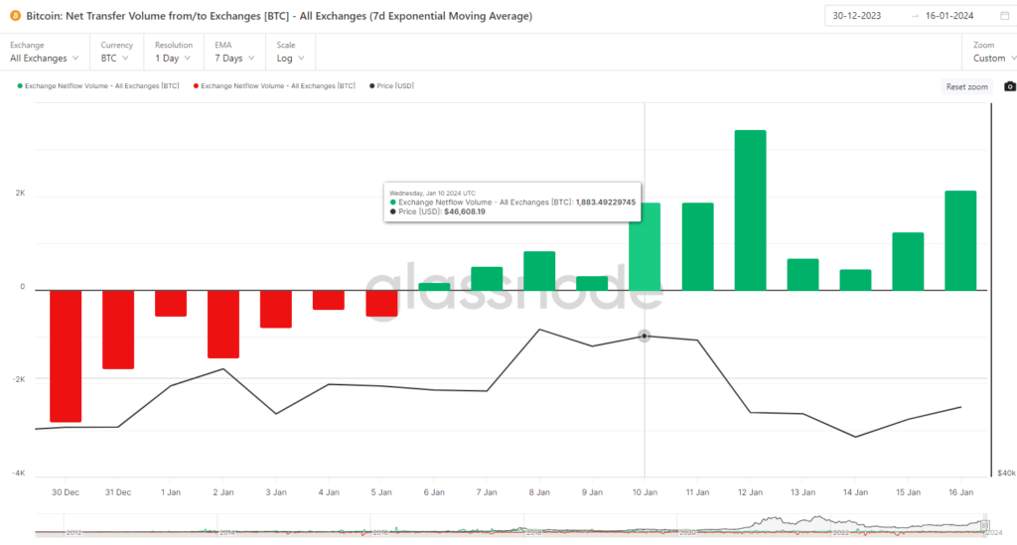This screenshot has height=545, width=1017.
Task: Click the '-2K' y-axis label
Action: [x=19, y=380]
